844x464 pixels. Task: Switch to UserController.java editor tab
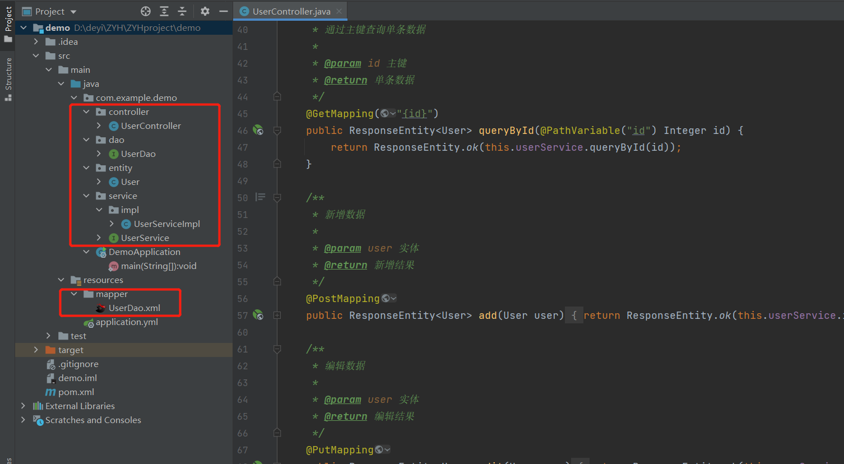291,11
